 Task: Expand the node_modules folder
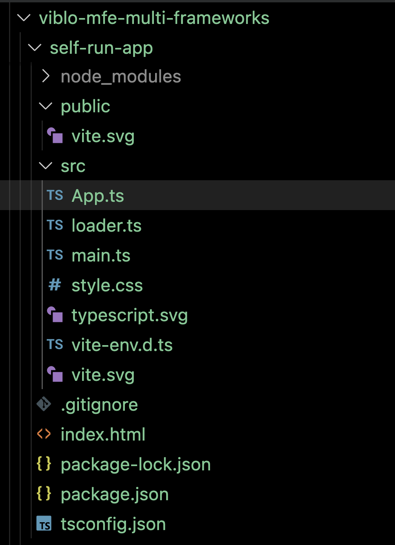[46, 76]
